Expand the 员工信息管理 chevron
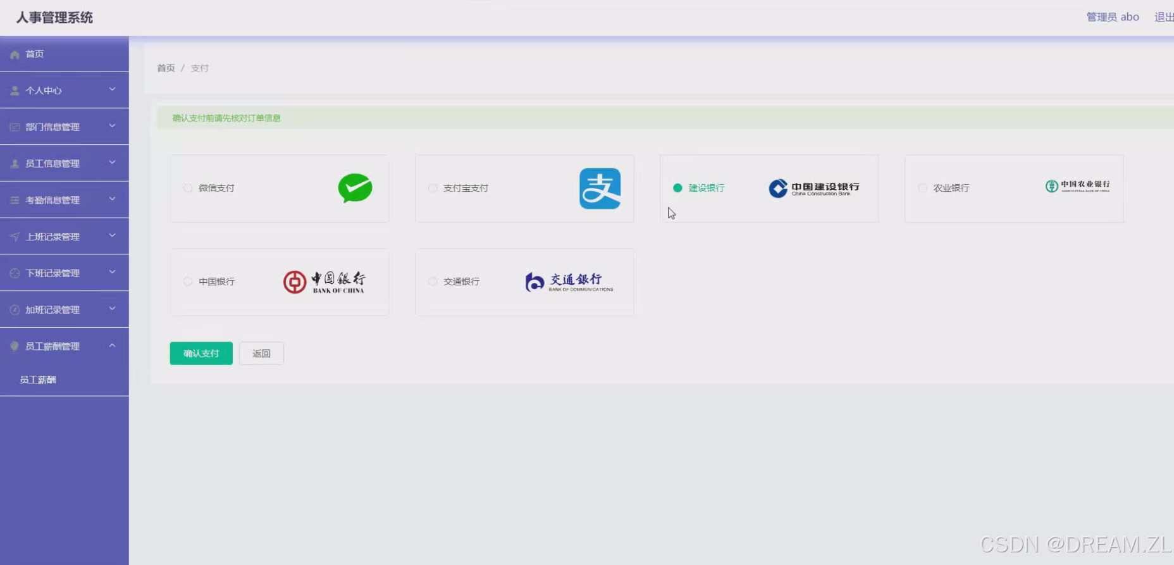 [x=112, y=163]
